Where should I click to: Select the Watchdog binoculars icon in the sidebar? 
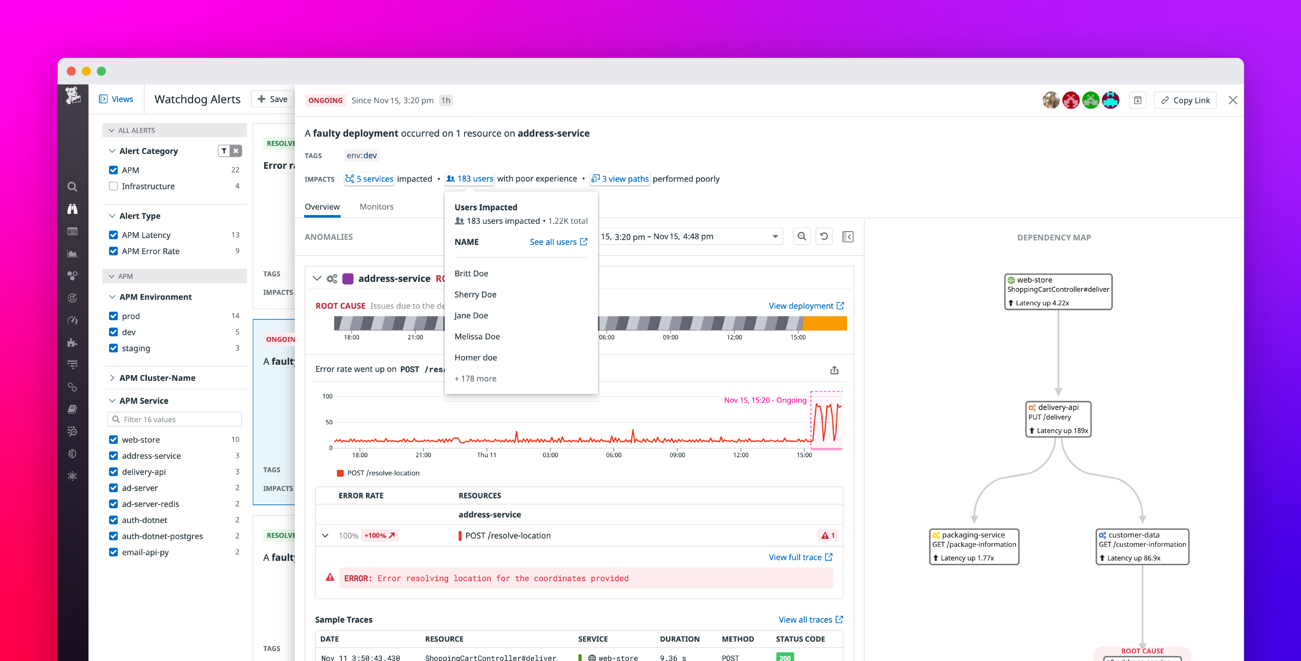coord(72,208)
